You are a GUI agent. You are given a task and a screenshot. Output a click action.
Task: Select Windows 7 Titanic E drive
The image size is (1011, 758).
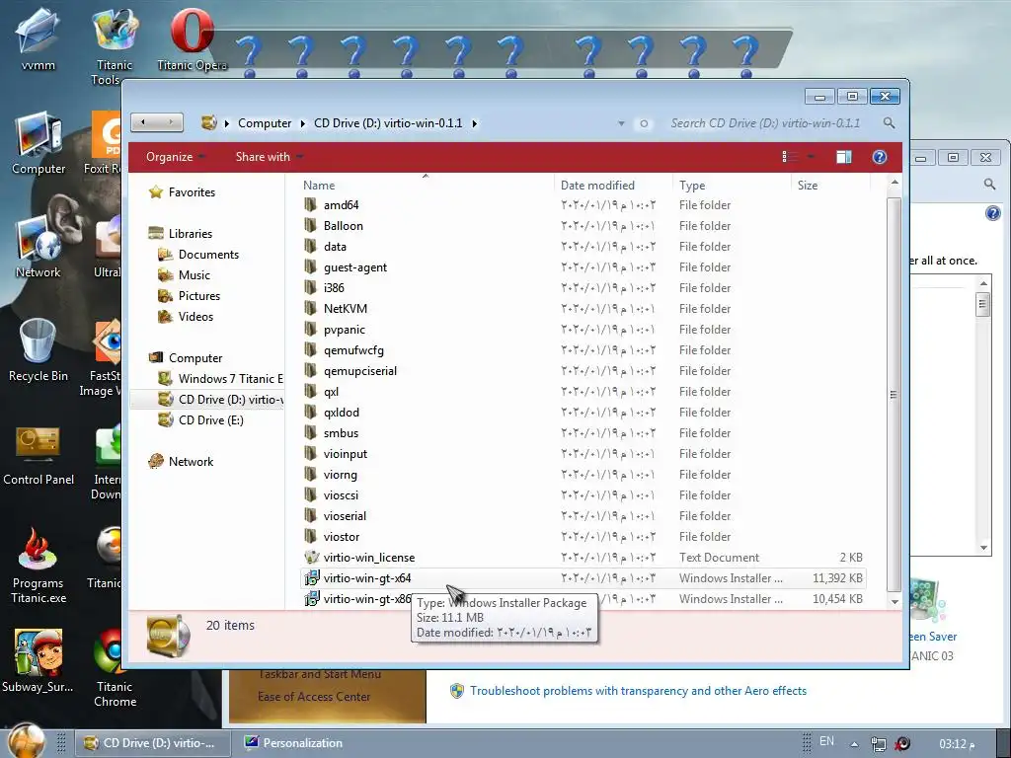pyautogui.click(x=230, y=378)
